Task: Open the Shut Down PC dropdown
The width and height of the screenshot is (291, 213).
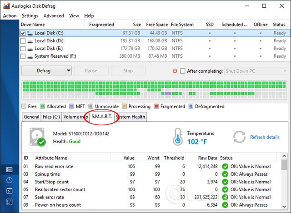Action: tap(256, 71)
